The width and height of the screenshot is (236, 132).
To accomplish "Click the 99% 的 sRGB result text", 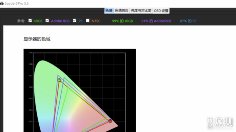I will (x=122, y=21).
